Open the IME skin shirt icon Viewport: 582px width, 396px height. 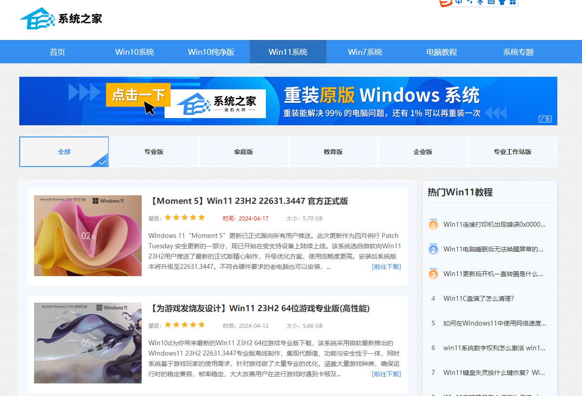click(502, 2)
